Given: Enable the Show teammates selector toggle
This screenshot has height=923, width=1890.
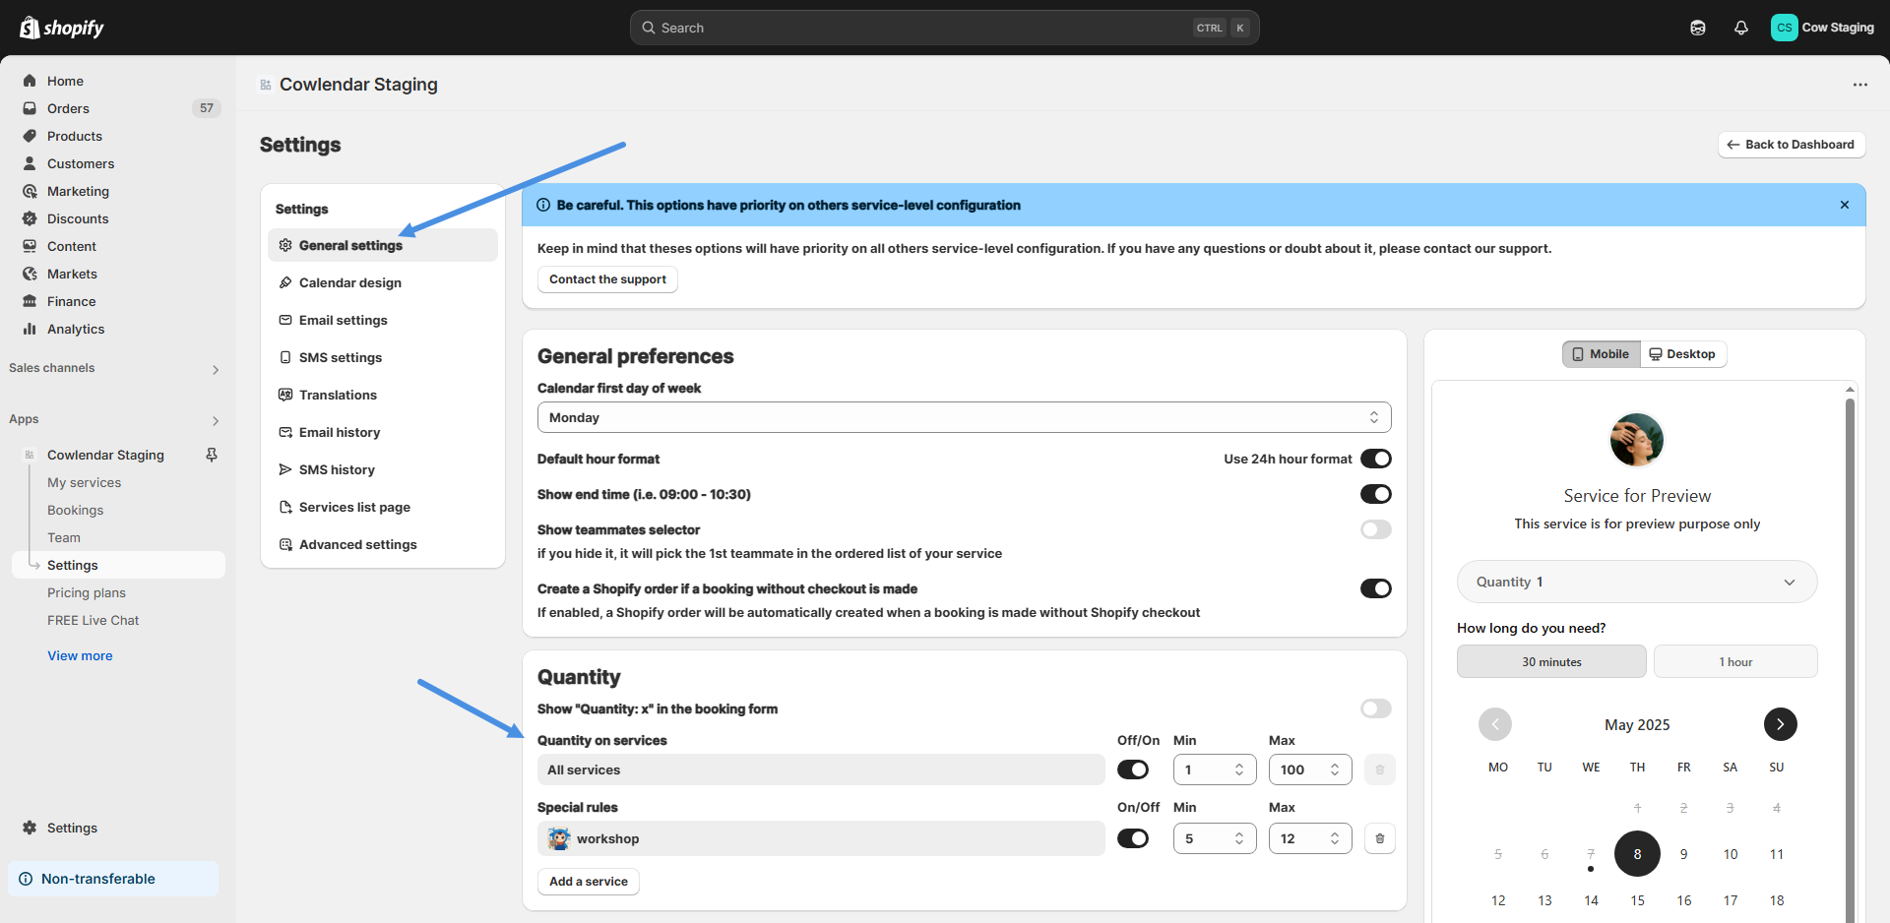Looking at the screenshot, I should pyautogui.click(x=1375, y=529).
